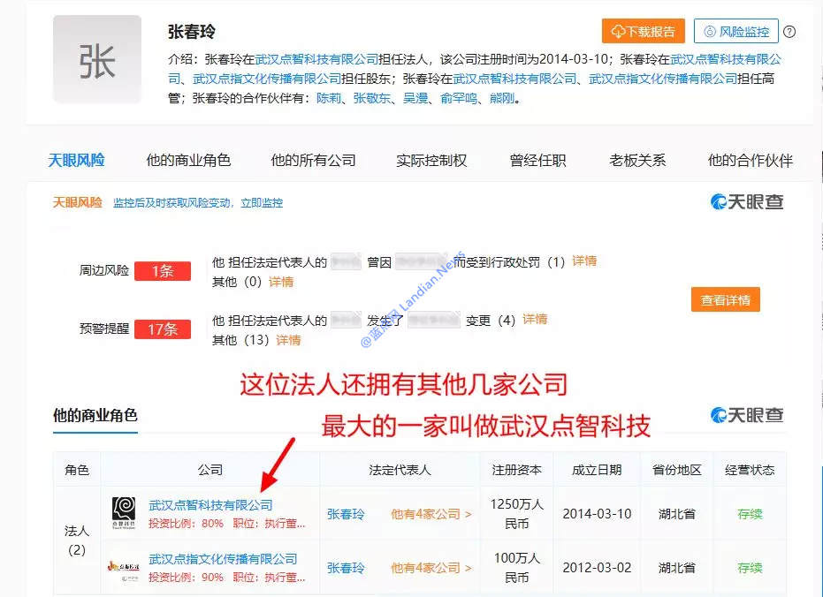Click the 下载报告 download button
Viewport: 823px width, 597px height.
pyautogui.click(x=643, y=31)
